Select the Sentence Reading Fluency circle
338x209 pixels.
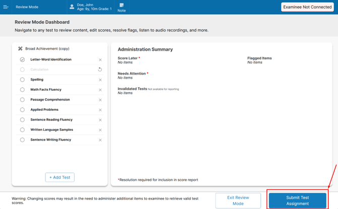[22, 120]
